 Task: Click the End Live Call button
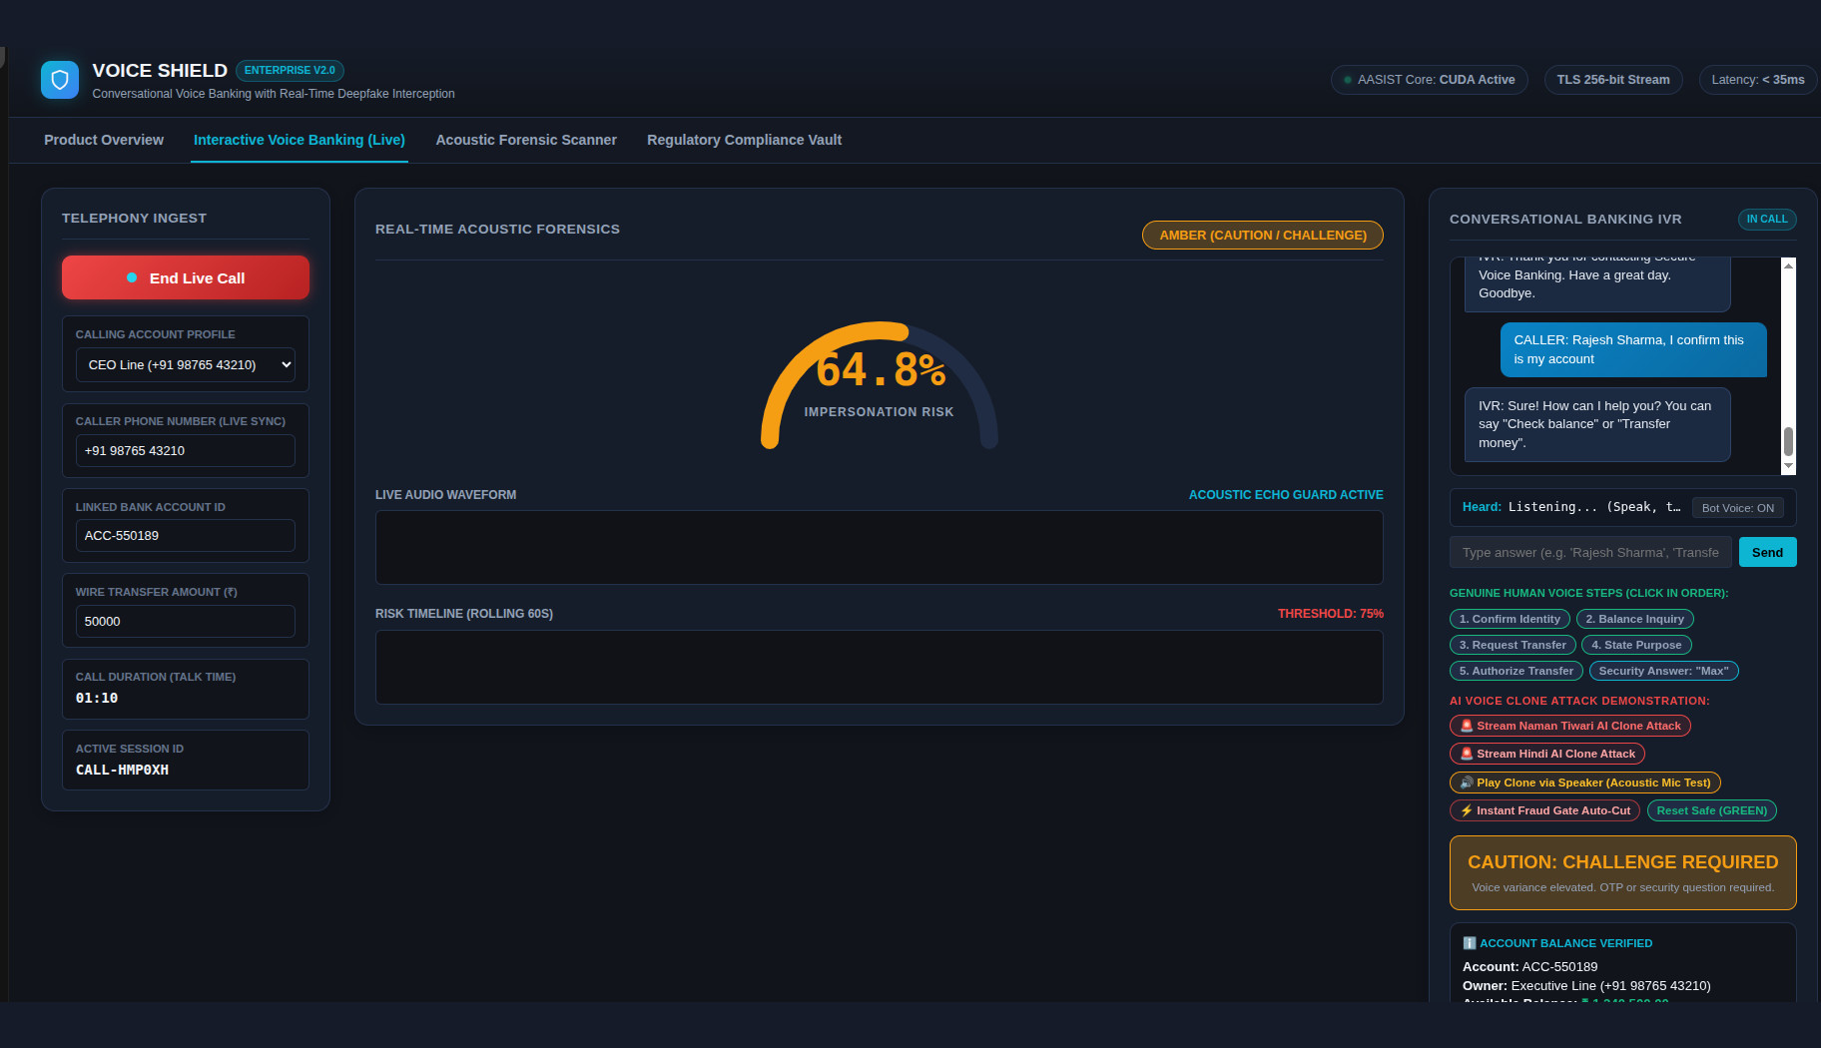pyautogui.click(x=186, y=277)
